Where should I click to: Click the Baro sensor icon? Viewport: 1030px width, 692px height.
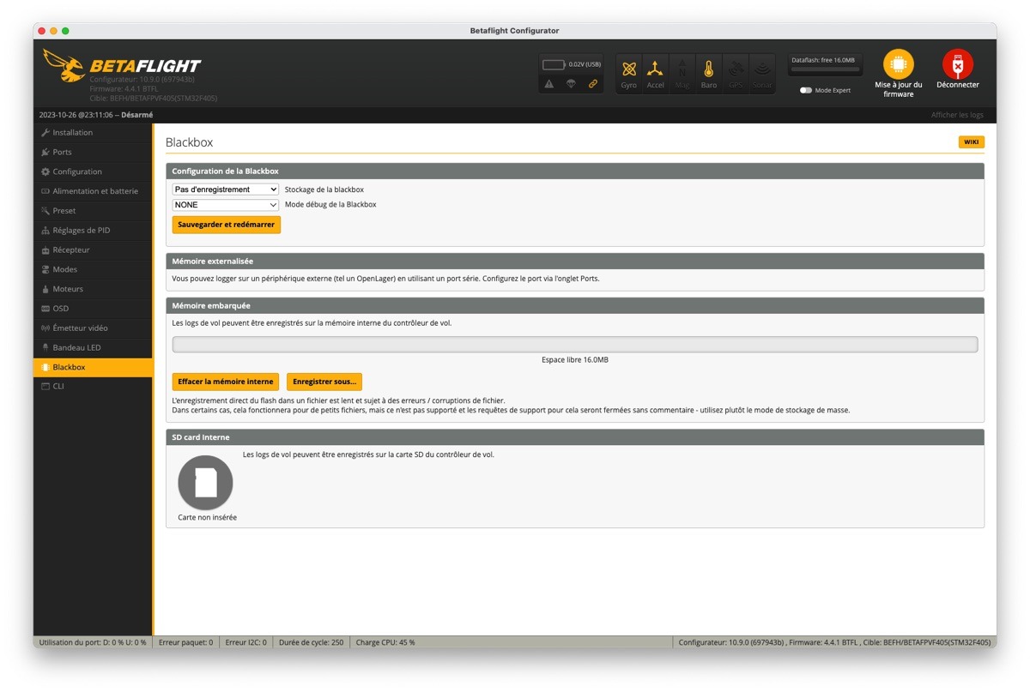(x=709, y=74)
